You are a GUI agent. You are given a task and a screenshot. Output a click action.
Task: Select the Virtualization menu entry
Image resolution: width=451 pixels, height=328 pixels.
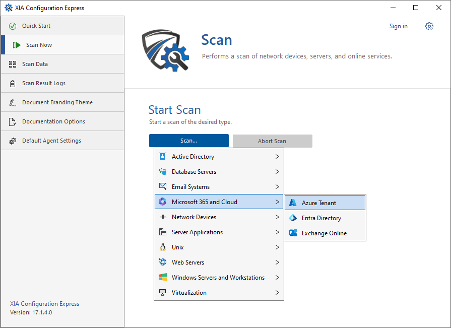point(219,293)
